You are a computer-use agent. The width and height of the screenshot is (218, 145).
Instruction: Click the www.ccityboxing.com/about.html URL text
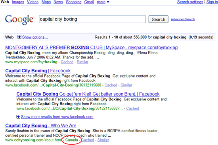pyautogui.click(x=33, y=140)
